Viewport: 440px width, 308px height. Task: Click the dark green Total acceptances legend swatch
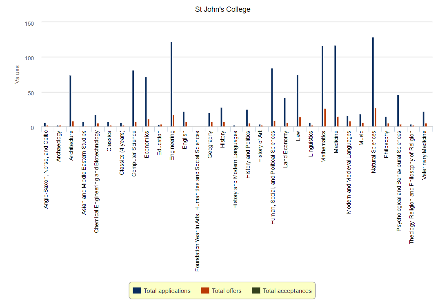coord(256,290)
